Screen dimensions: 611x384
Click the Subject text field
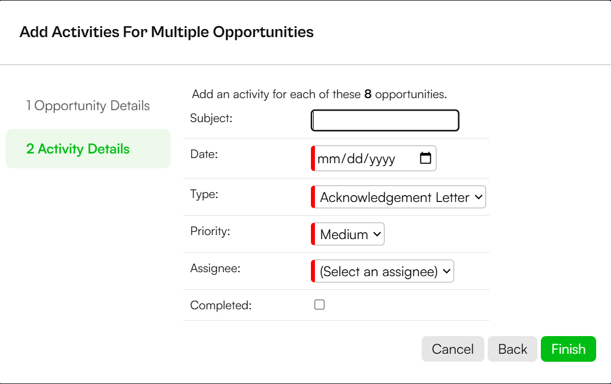[x=385, y=120]
